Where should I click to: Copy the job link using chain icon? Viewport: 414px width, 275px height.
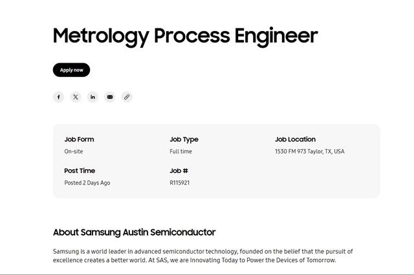(x=127, y=97)
